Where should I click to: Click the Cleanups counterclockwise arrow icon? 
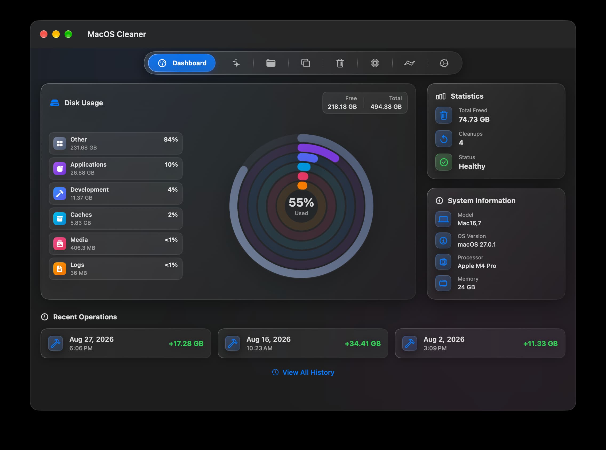[444, 138]
